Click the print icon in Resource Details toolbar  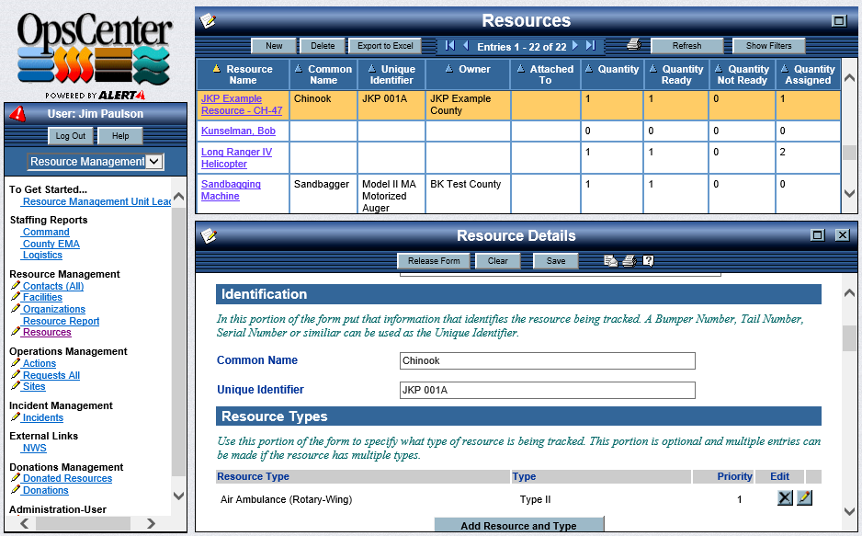pyautogui.click(x=629, y=261)
